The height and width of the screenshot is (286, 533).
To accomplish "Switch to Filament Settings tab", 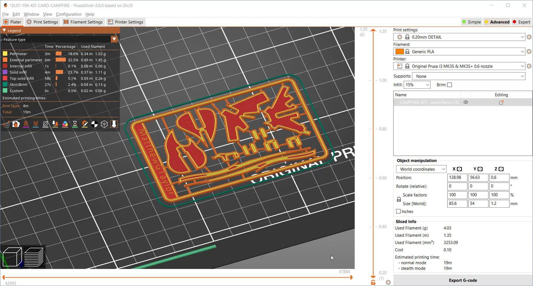I will (x=83, y=22).
